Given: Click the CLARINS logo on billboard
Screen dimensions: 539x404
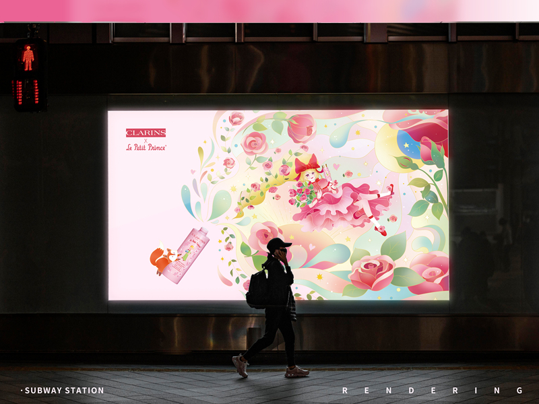Looking at the screenshot, I should pos(146,133).
